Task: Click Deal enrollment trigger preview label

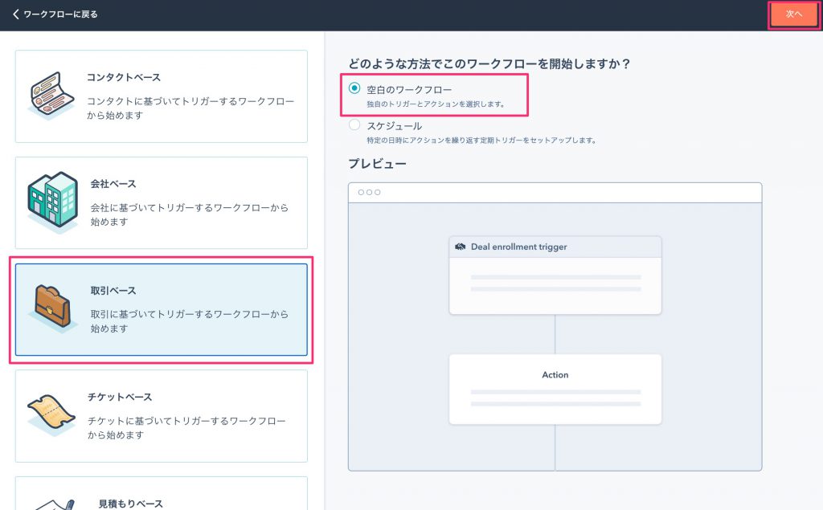Action: [518, 247]
